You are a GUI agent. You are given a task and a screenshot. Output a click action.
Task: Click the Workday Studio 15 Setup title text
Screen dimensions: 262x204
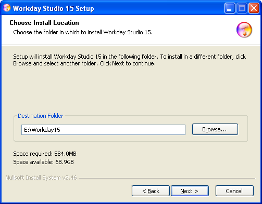(x=54, y=8)
